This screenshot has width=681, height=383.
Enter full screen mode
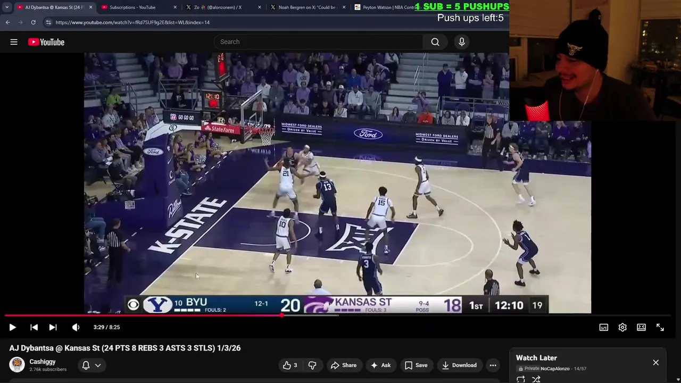[660, 327]
